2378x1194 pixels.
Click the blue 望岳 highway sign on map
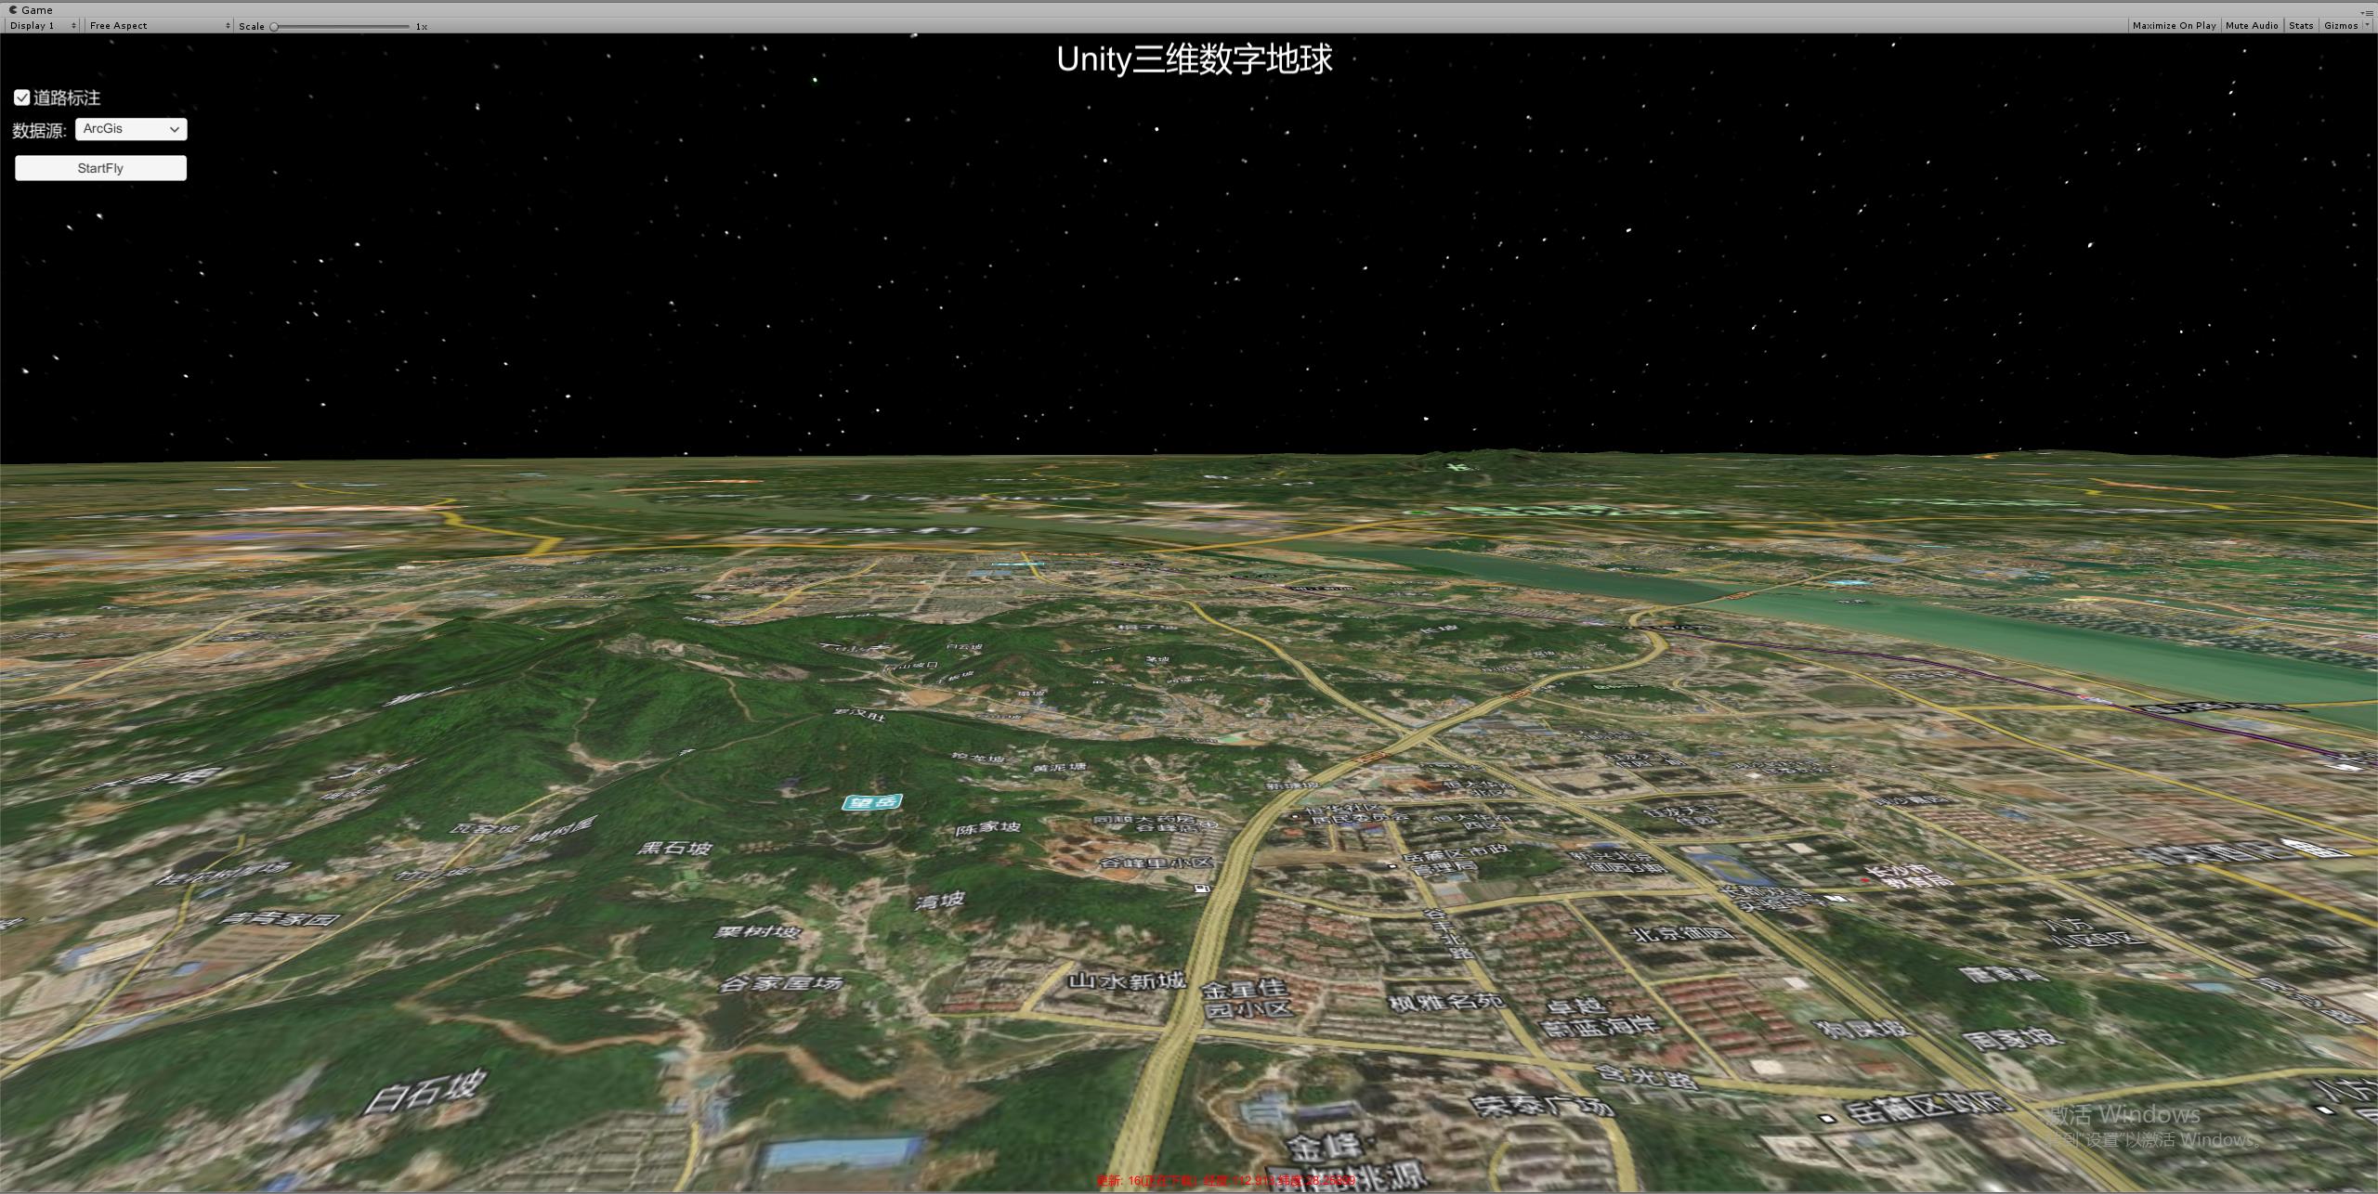tap(871, 801)
